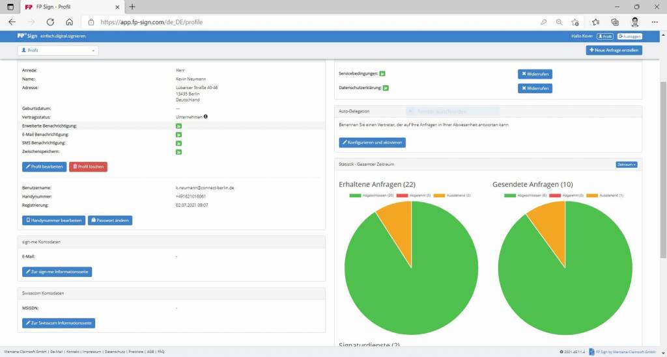Expand the Zeitraum statistics dropdown

626,165
